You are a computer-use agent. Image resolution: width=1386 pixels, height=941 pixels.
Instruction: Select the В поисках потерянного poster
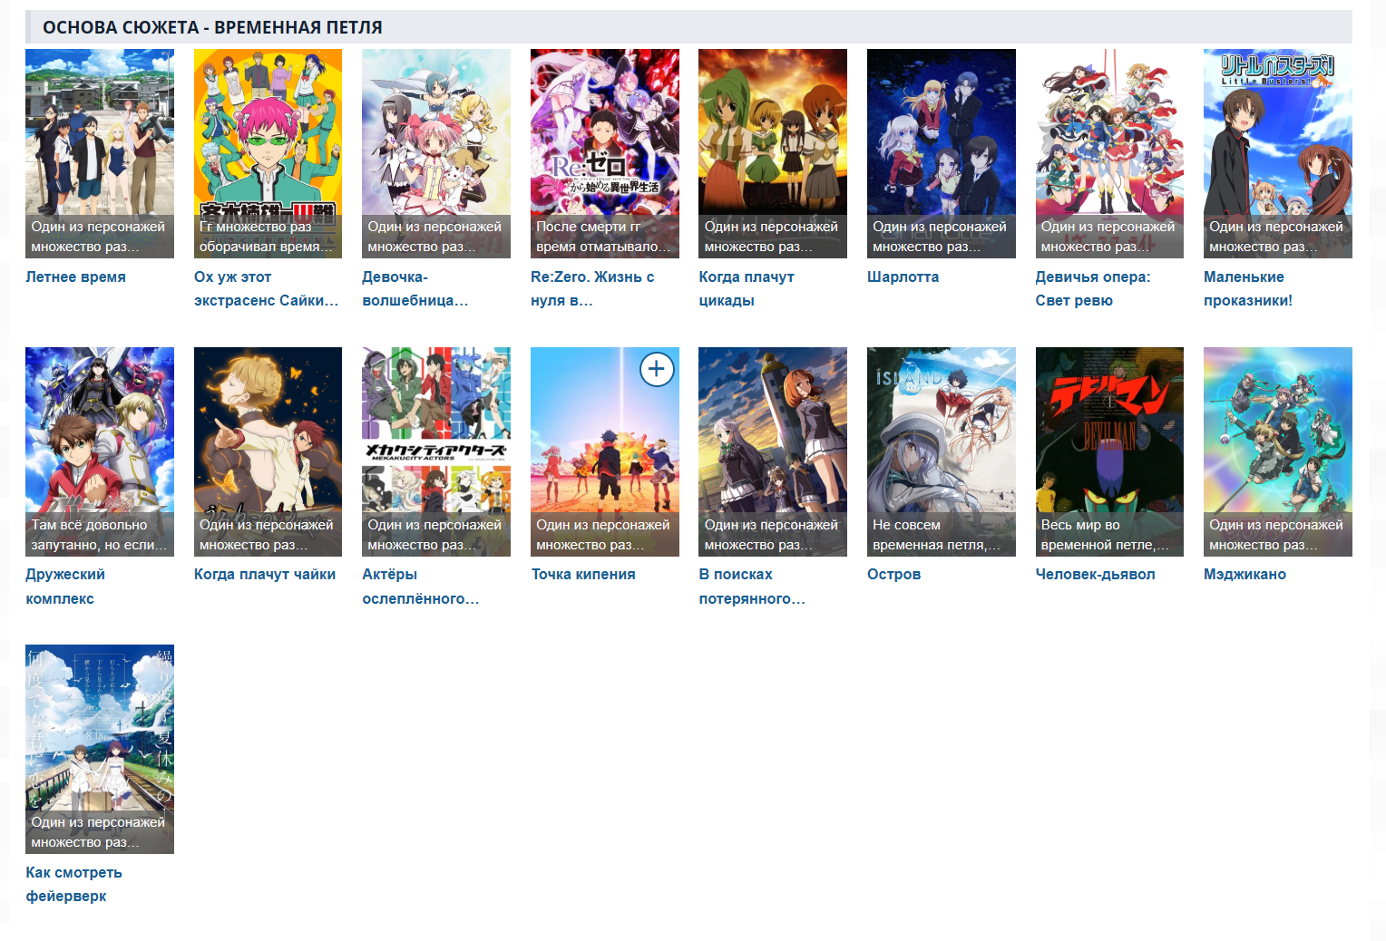tap(773, 451)
